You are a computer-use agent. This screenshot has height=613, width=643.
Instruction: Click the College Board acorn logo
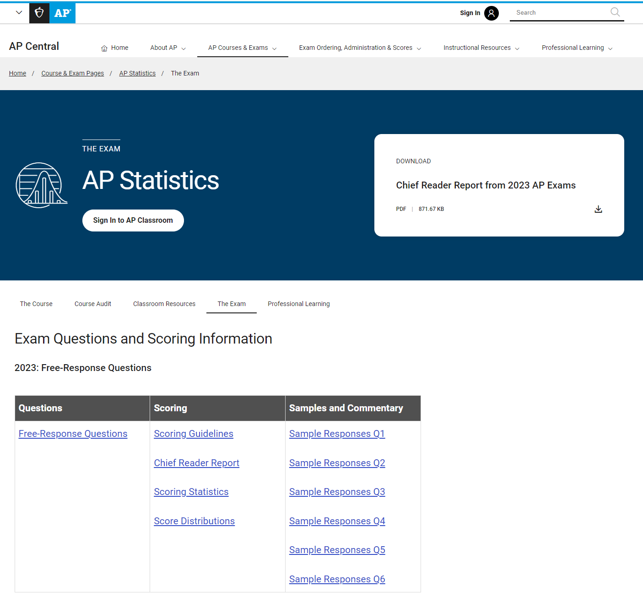[39, 13]
